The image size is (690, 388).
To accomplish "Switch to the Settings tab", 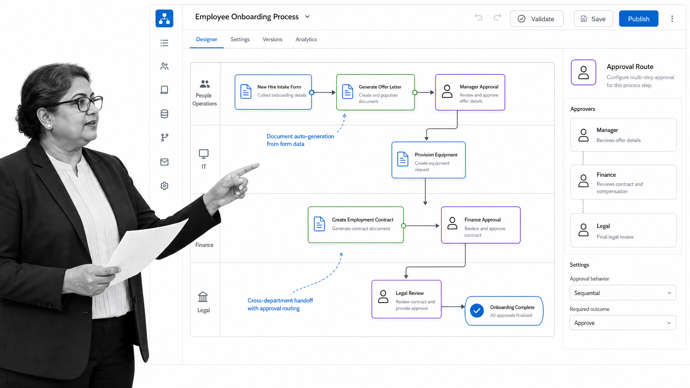I will click(x=240, y=39).
